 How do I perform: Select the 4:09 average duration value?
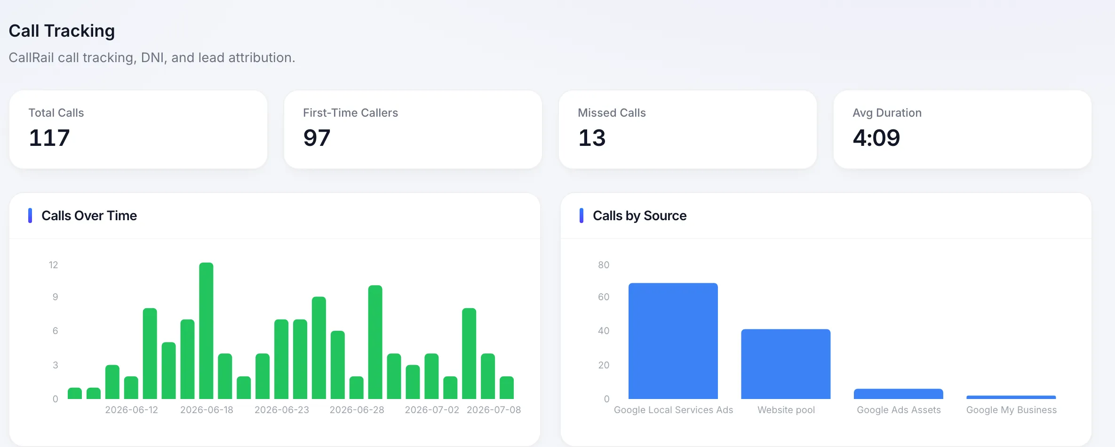(x=876, y=138)
